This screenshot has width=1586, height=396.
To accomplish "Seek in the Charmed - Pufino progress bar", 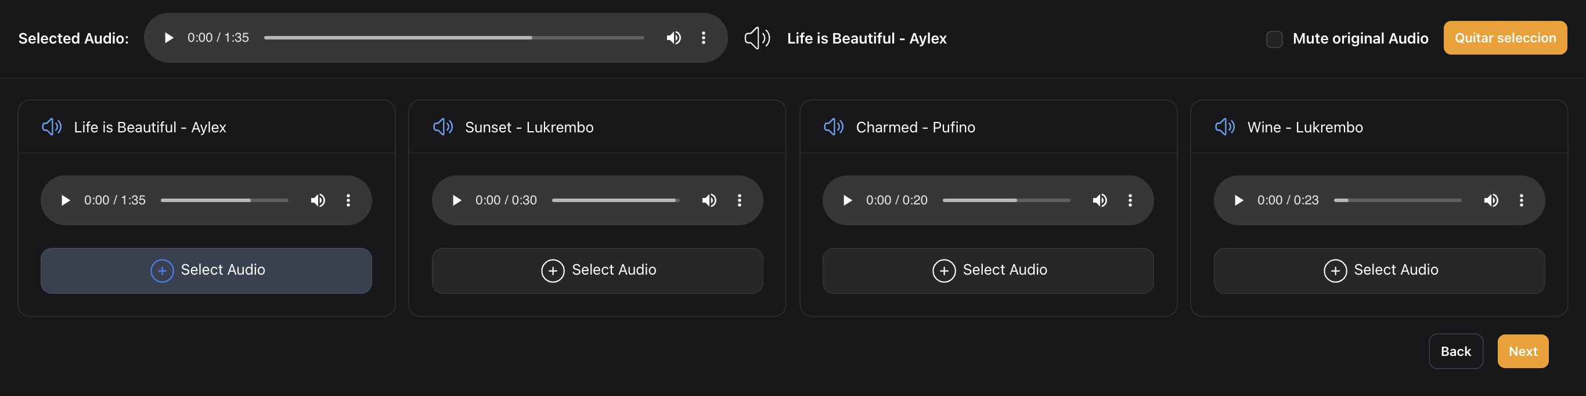I will [1006, 201].
